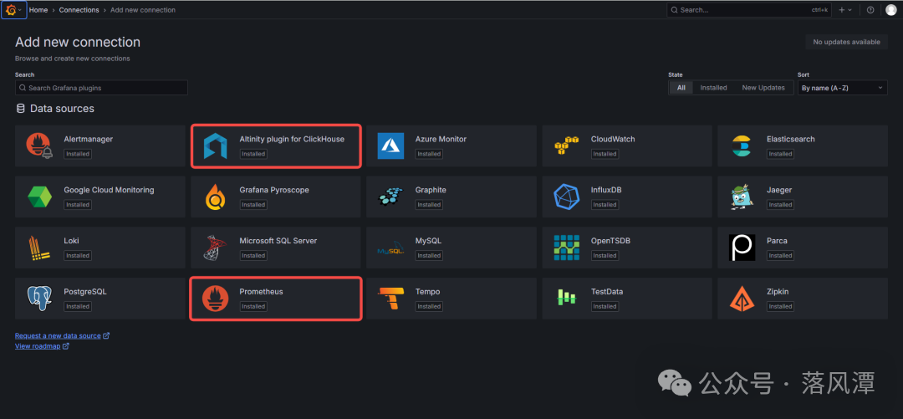Select the Installed state filter
Viewport: 903px width, 419px height.
pos(713,88)
